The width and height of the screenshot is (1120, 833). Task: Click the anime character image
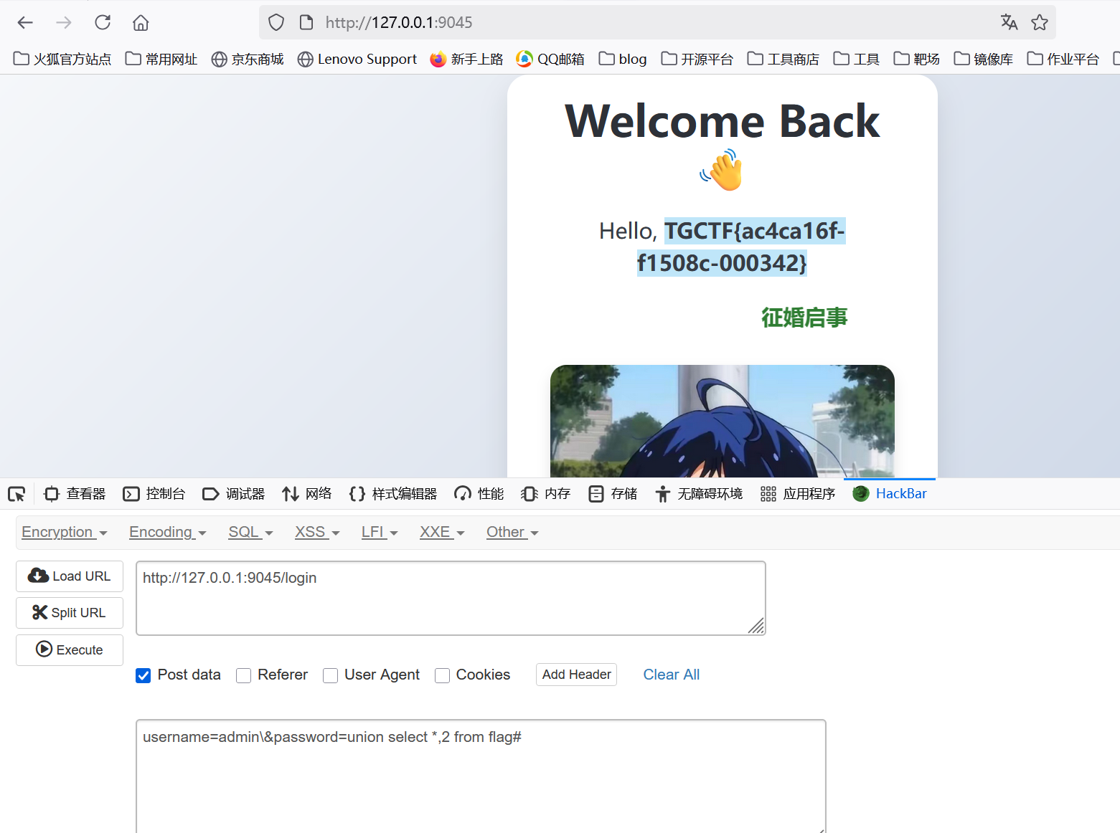[x=723, y=421]
